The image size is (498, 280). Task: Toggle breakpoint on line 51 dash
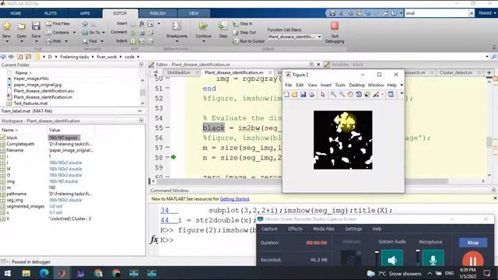167,88
